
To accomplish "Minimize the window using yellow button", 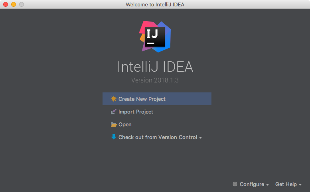I will (14, 4).
